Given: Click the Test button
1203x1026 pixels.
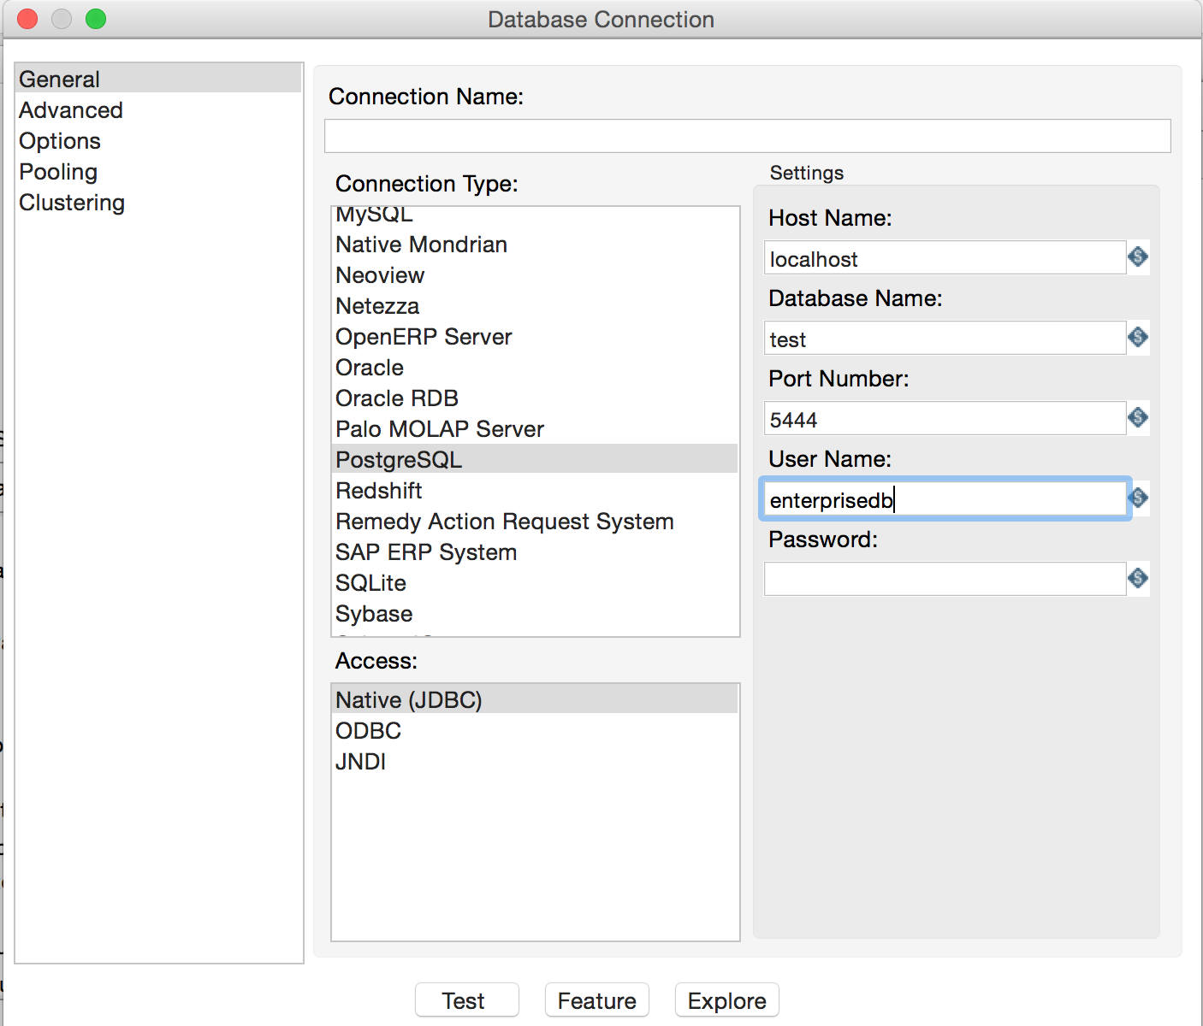Looking at the screenshot, I should (x=467, y=1000).
